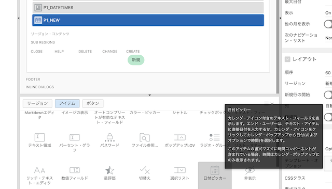Open the アイテム gallery tab
332x189 pixels.
[x=67, y=103]
